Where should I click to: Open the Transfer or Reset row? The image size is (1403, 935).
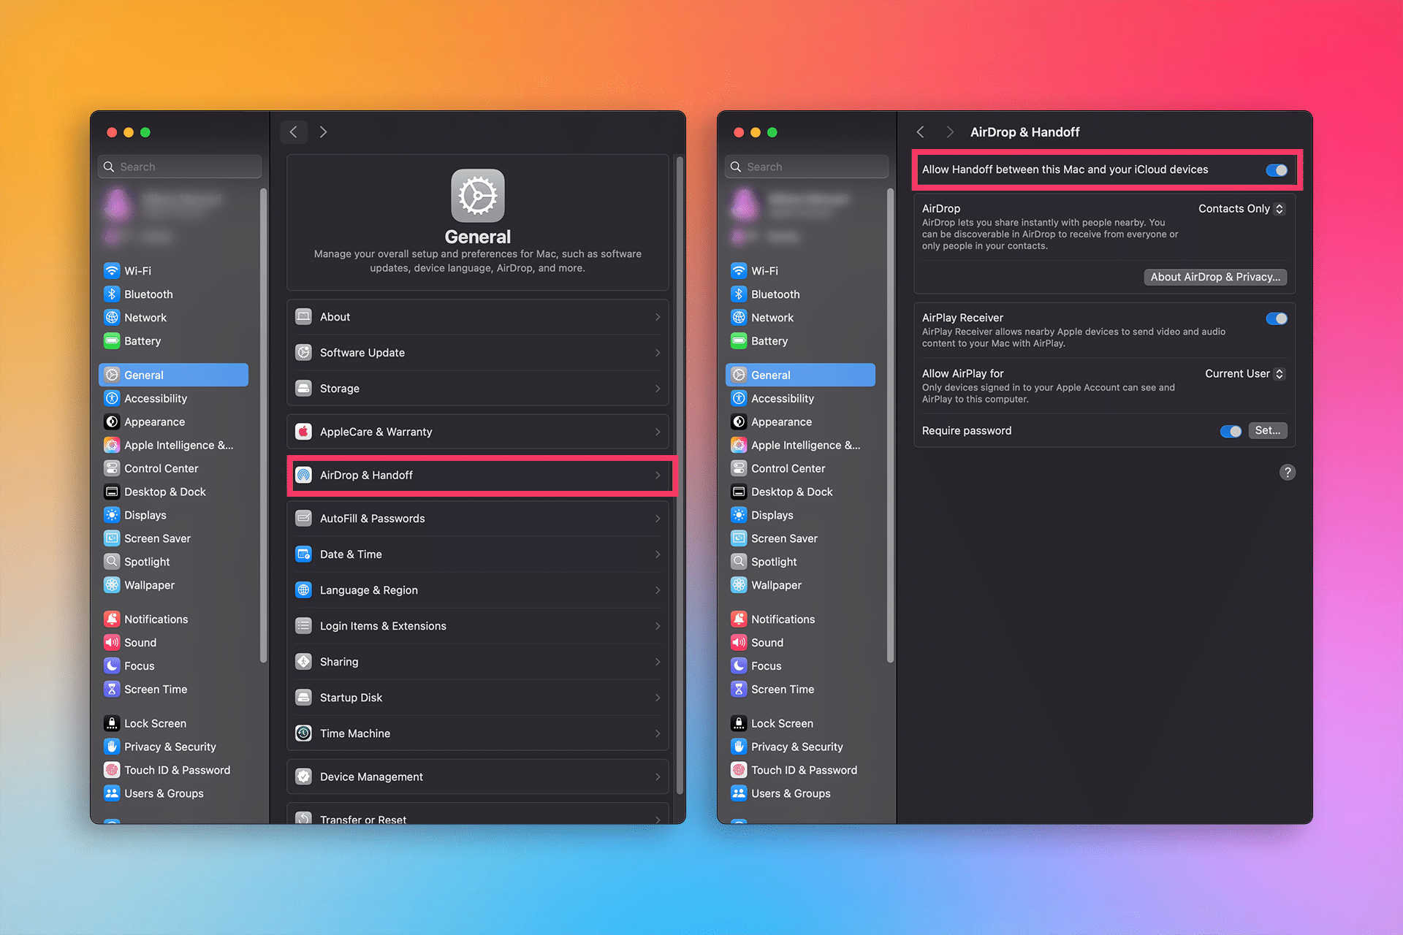(478, 814)
